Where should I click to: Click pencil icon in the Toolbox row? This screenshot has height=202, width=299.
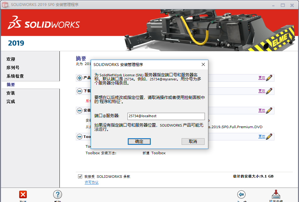point(269,137)
